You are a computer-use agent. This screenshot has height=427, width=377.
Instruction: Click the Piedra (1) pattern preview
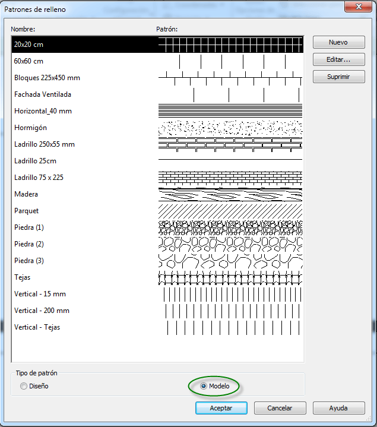[x=230, y=227]
